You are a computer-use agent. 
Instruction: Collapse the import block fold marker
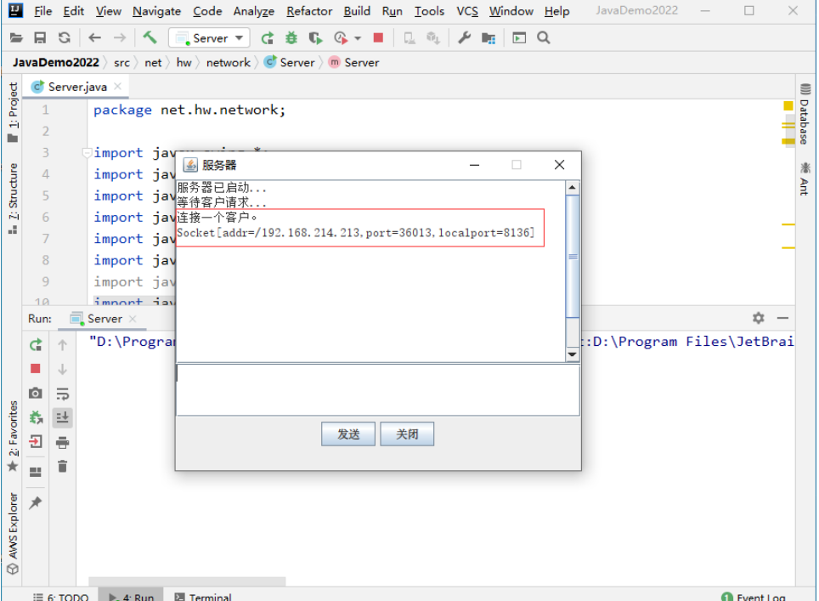pyautogui.click(x=87, y=153)
